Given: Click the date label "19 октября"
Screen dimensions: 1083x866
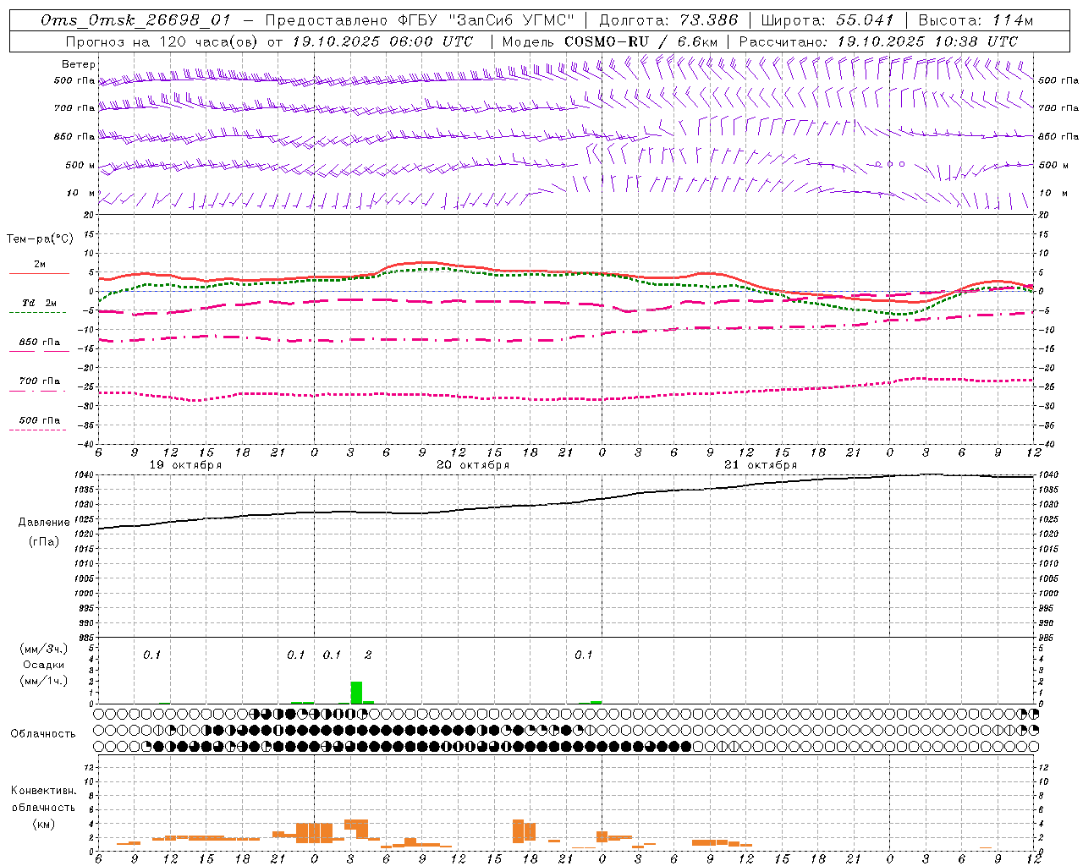Looking at the screenshot, I should tap(185, 465).
